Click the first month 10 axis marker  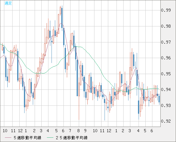click(x=5, y=131)
